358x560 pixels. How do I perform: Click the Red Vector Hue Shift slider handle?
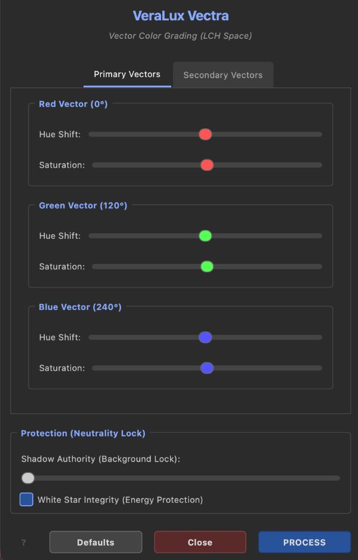205,134
